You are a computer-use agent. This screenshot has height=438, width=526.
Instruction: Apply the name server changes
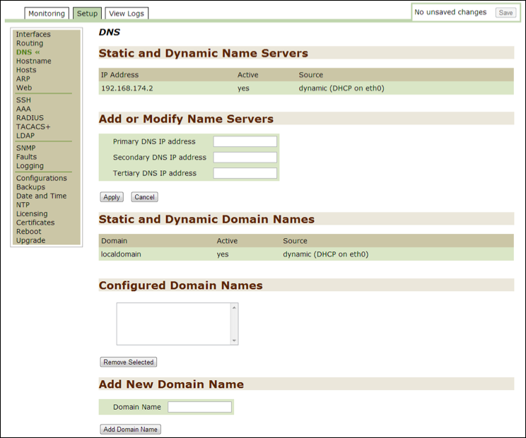coord(111,197)
